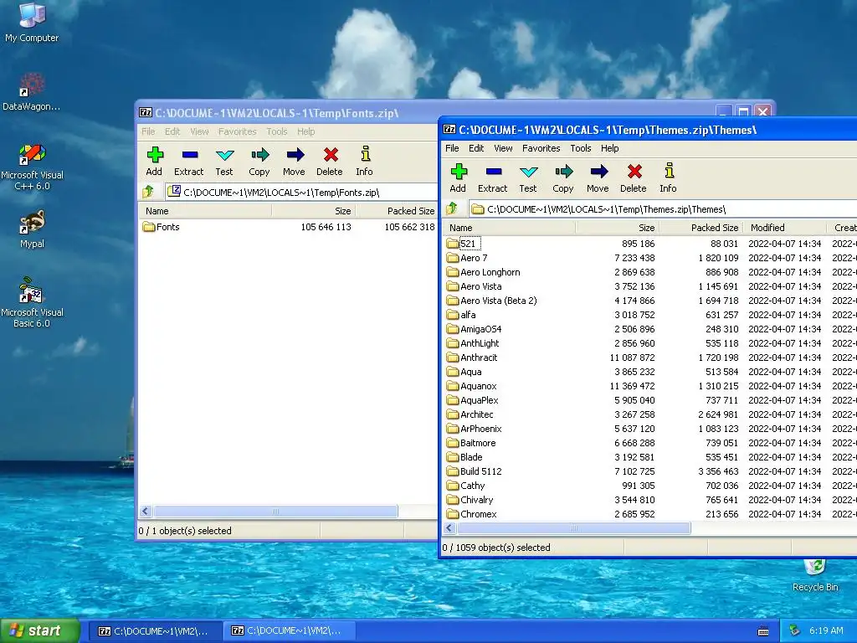The height and width of the screenshot is (643, 857).
Task: Select Aquanox folder row
Action: coord(650,386)
